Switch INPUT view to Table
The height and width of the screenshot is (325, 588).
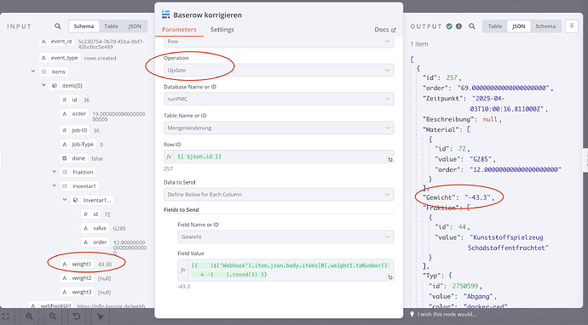point(111,26)
